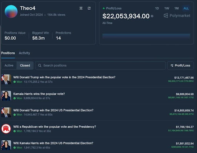Select the 1W time range
This screenshot has height=153, width=197.
pyautogui.click(x=167, y=8)
